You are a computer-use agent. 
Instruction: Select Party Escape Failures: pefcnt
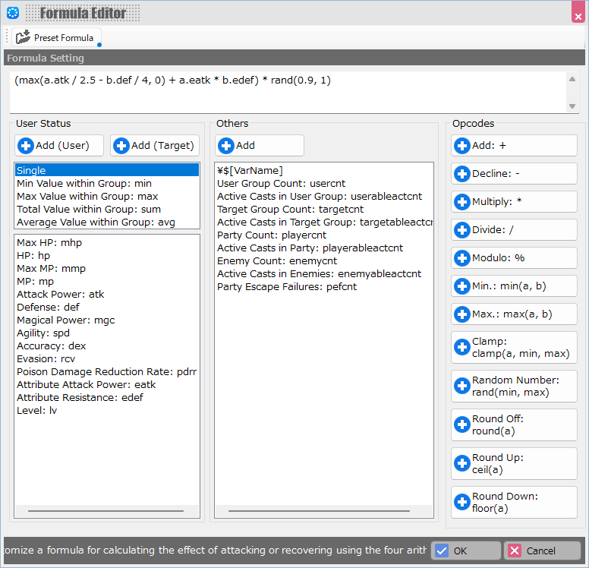[x=286, y=286]
